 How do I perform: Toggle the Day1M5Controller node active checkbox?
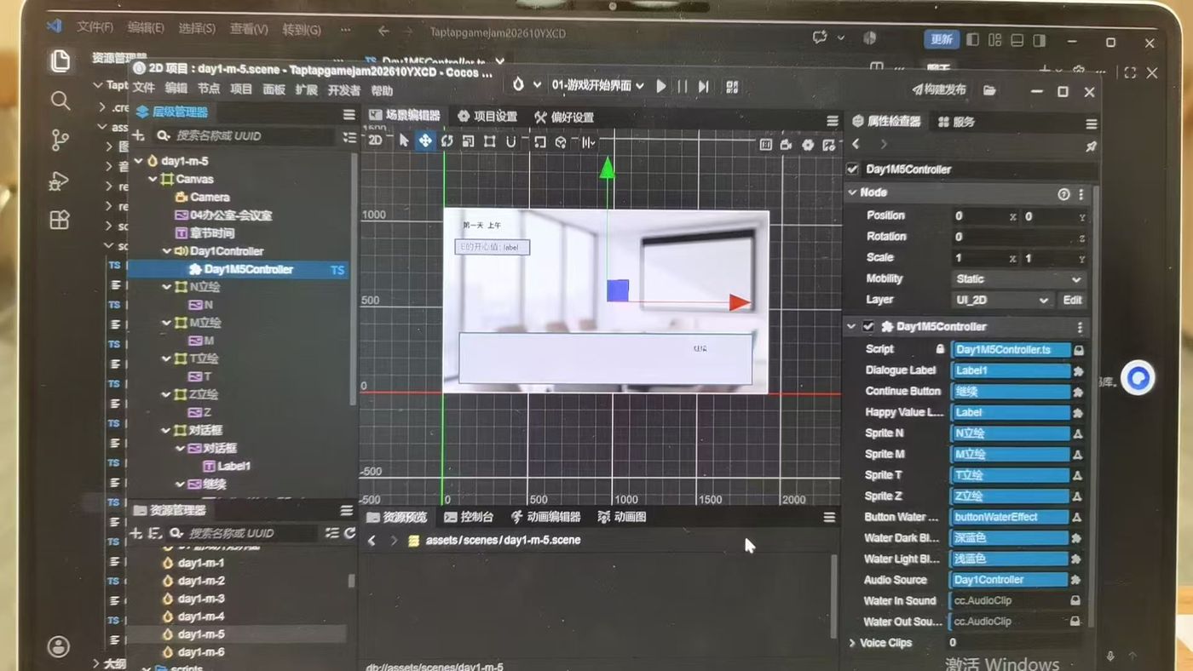852,169
